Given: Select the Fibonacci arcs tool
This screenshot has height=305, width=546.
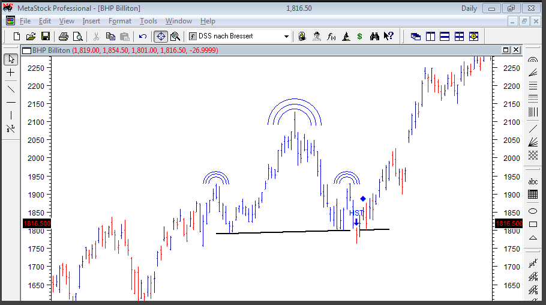Looking at the screenshot, I should coord(533,59).
